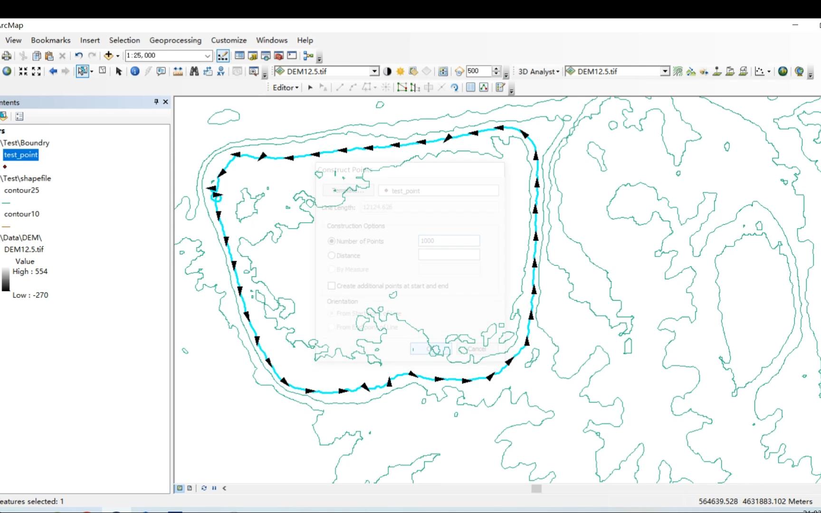
Task: Click the Undo arrow on the toolbar
Action: pyautogui.click(x=78, y=56)
